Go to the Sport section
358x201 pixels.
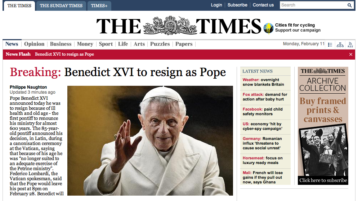(x=106, y=44)
